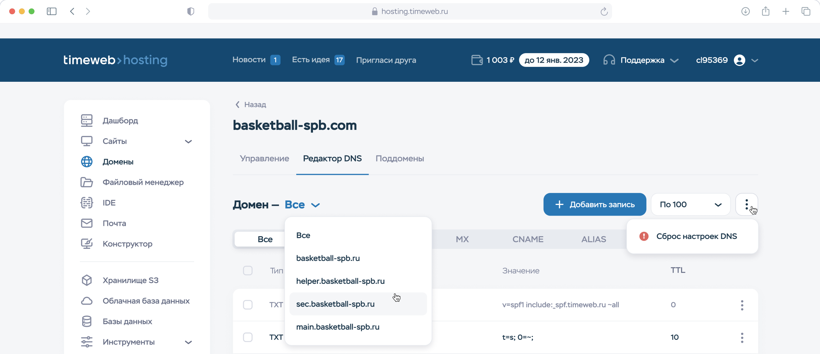Open the Dashboard icon in sidebar
The height and width of the screenshot is (354, 820).
click(x=87, y=121)
